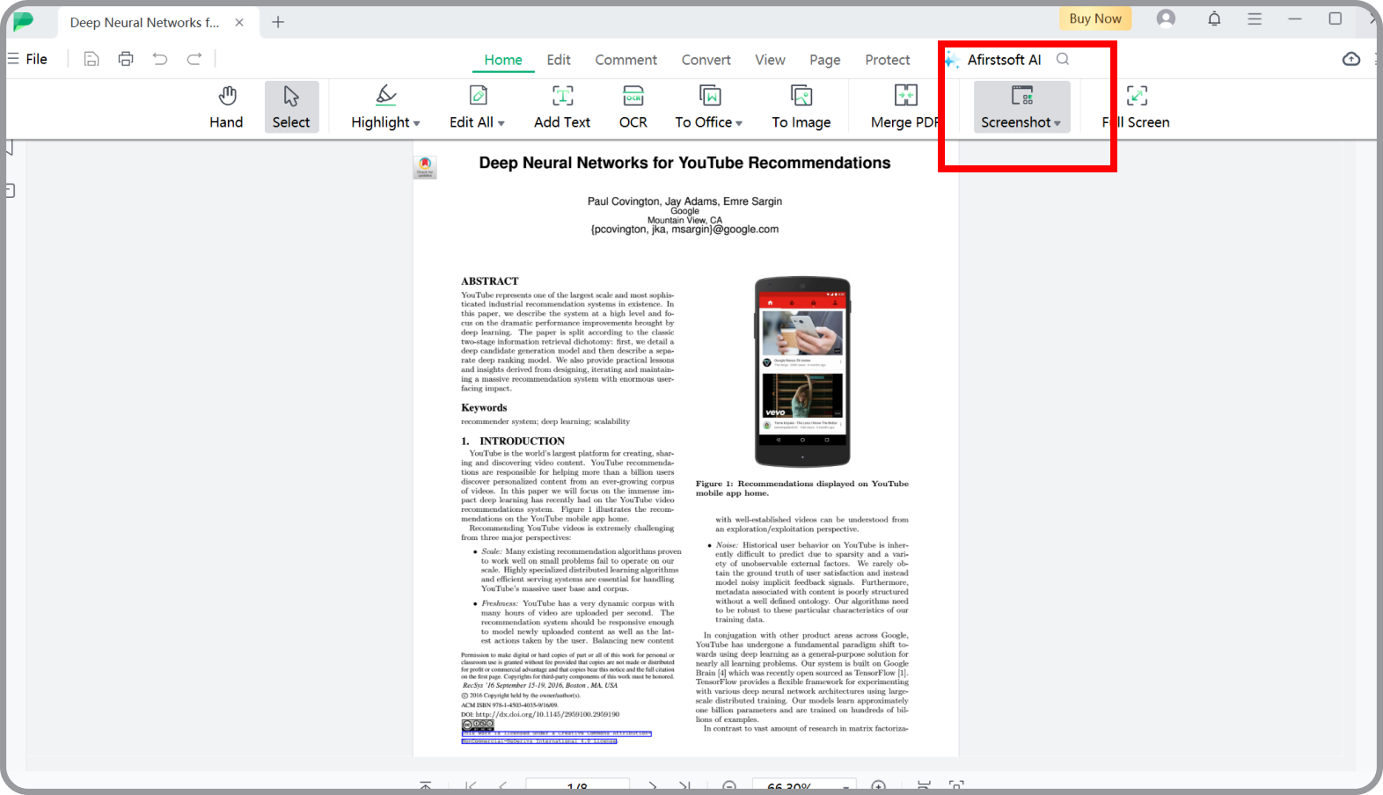
Task: Expand the Screenshot dropdown arrow
Action: click(1057, 123)
